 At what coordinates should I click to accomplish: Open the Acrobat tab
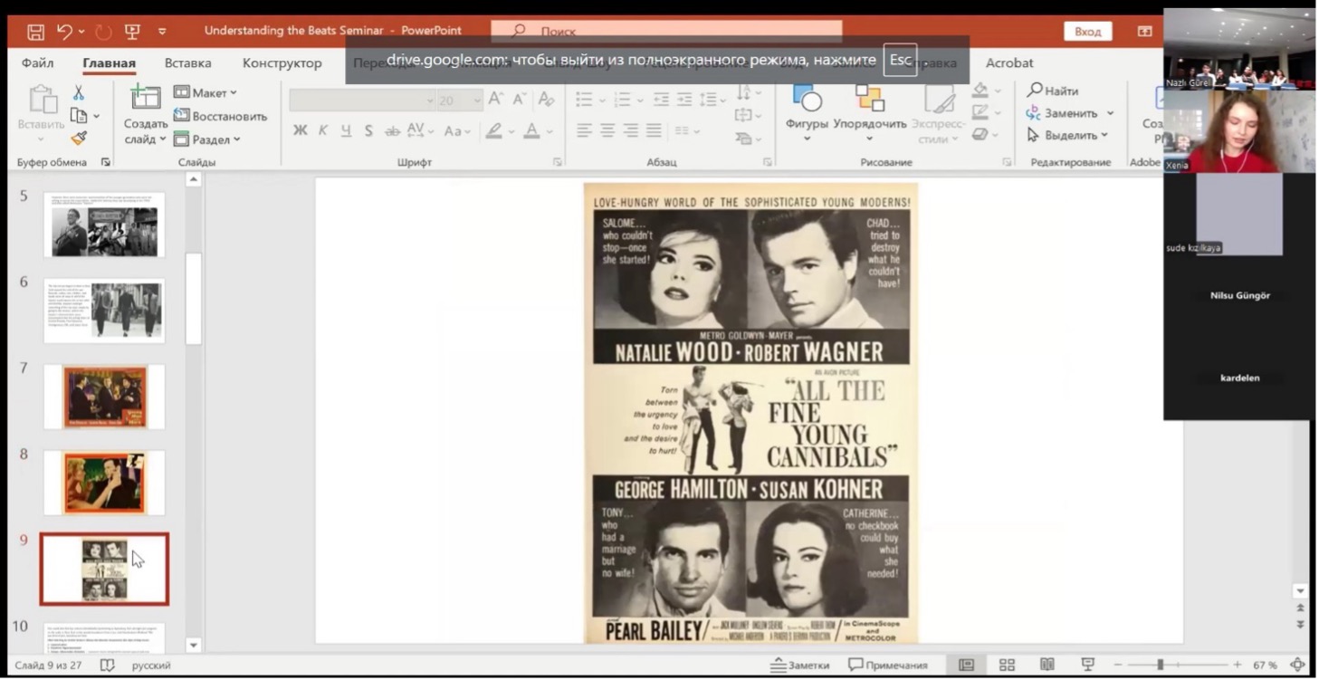[1009, 62]
